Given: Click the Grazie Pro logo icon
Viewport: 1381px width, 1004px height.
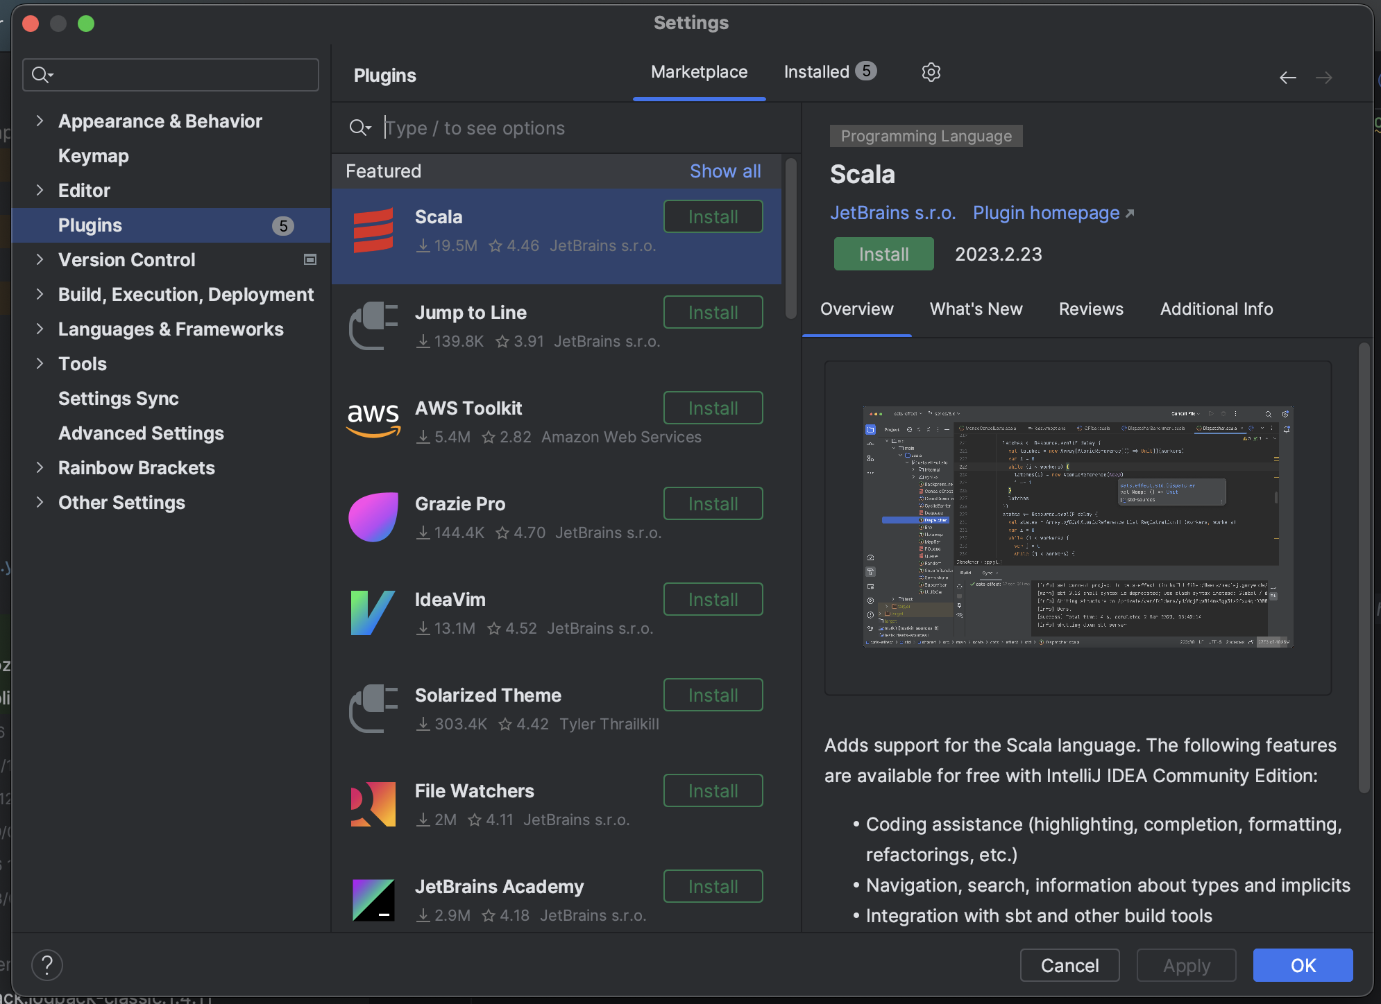Looking at the screenshot, I should point(373,517).
